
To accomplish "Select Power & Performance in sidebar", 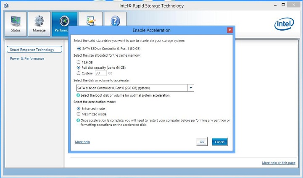I will [x=27, y=58].
